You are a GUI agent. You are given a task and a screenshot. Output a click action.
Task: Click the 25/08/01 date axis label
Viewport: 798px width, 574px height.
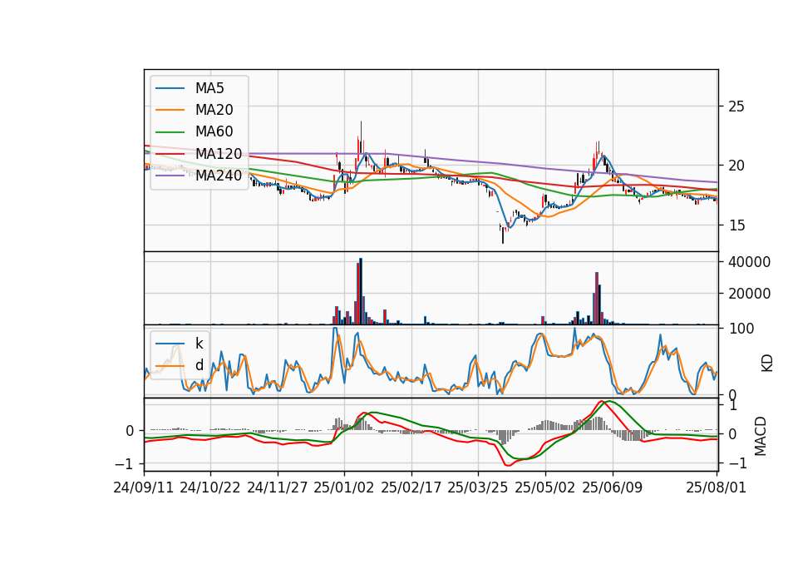[x=716, y=487]
